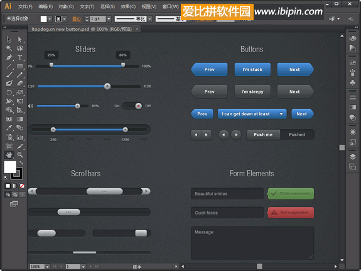Open the fill color dropdown in control bar
Viewport: 361px width, 271px height.
50,19
